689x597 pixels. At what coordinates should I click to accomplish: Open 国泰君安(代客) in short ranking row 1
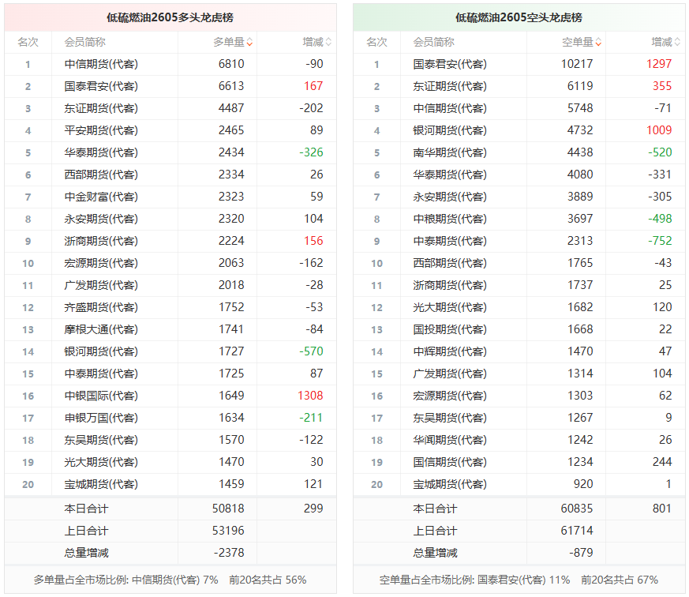[x=450, y=64]
